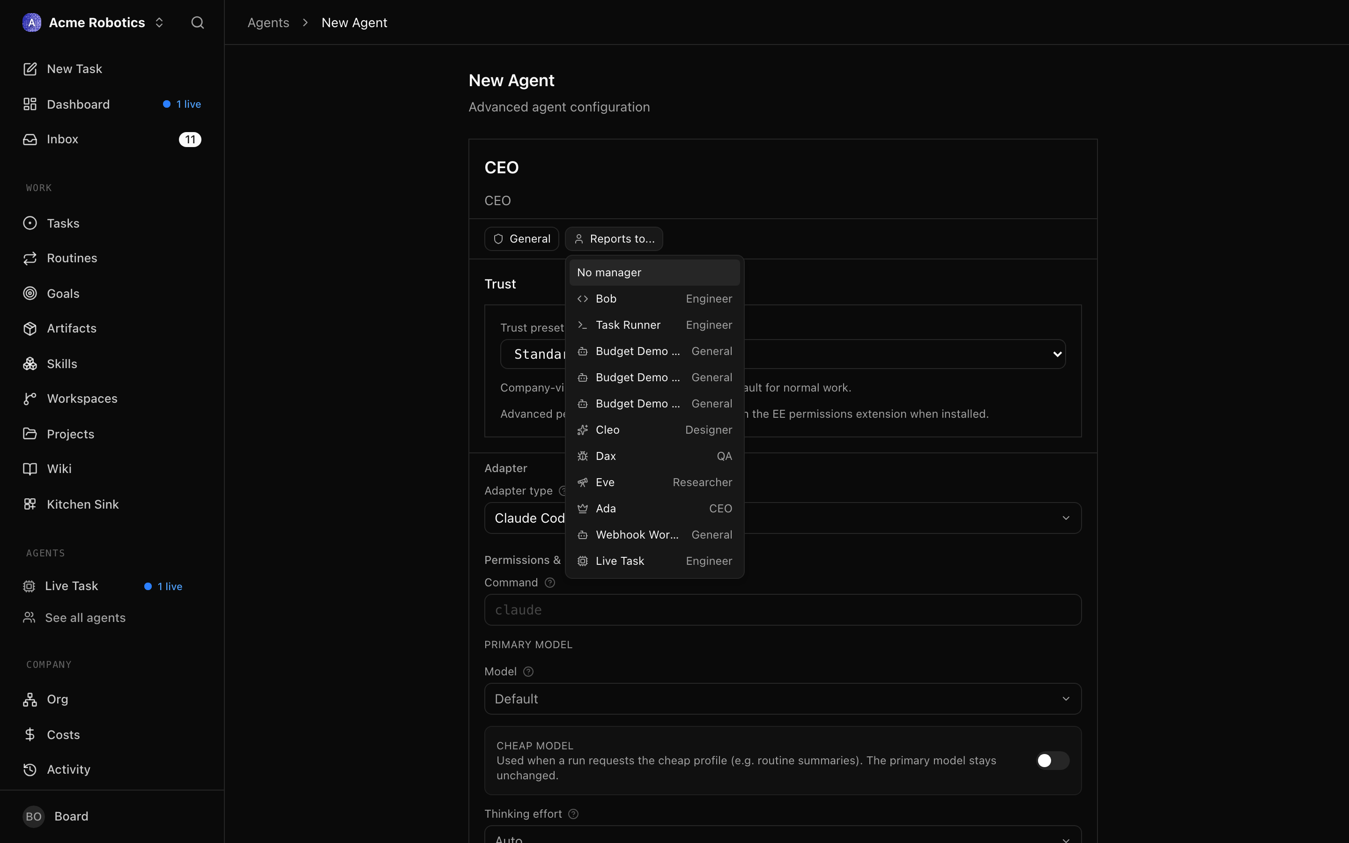Image resolution: width=1349 pixels, height=843 pixels.
Task: Choose Dax the QA as manager
Action: pos(654,456)
